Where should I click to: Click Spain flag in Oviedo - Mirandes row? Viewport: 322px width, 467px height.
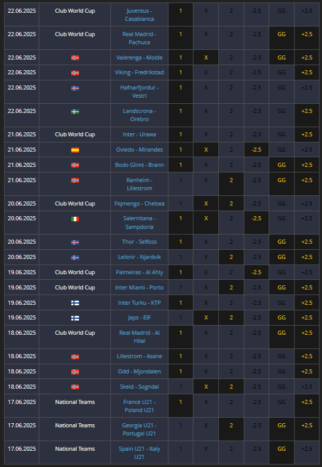[75, 150]
